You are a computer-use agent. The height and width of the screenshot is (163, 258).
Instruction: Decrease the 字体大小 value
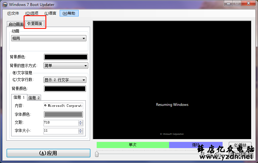click(x=81, y=132)
